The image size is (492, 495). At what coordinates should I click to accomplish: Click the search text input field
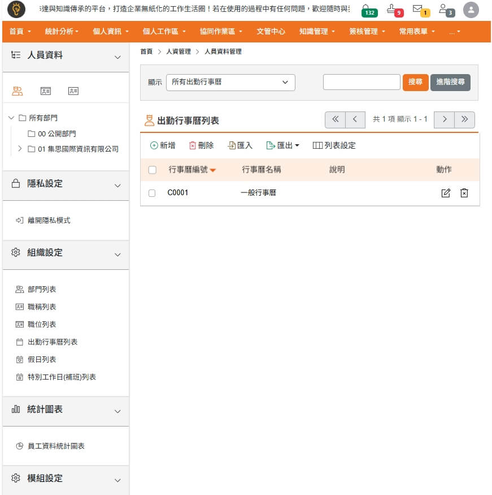[361, 83]
